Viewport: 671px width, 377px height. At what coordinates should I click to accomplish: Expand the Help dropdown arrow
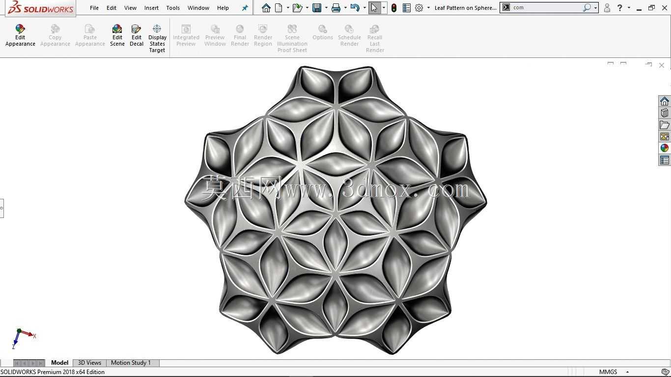pyautogui.click(x=629, y=8)
